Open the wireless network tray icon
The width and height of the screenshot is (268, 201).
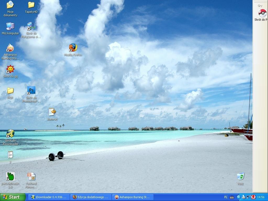point(248,197)
